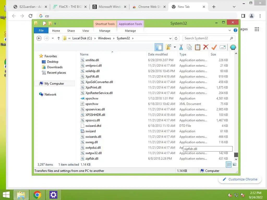Open the Chrome profile avatar

coord(252,16)
